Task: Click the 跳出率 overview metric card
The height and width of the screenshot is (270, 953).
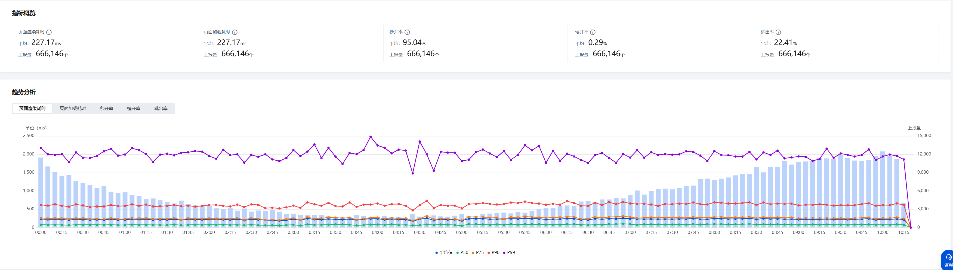Action: 846,43
